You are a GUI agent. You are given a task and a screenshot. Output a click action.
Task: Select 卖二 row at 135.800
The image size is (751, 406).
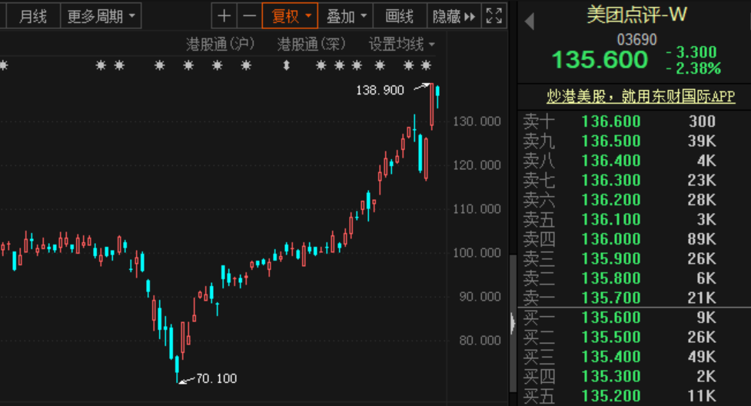(634, 278)
